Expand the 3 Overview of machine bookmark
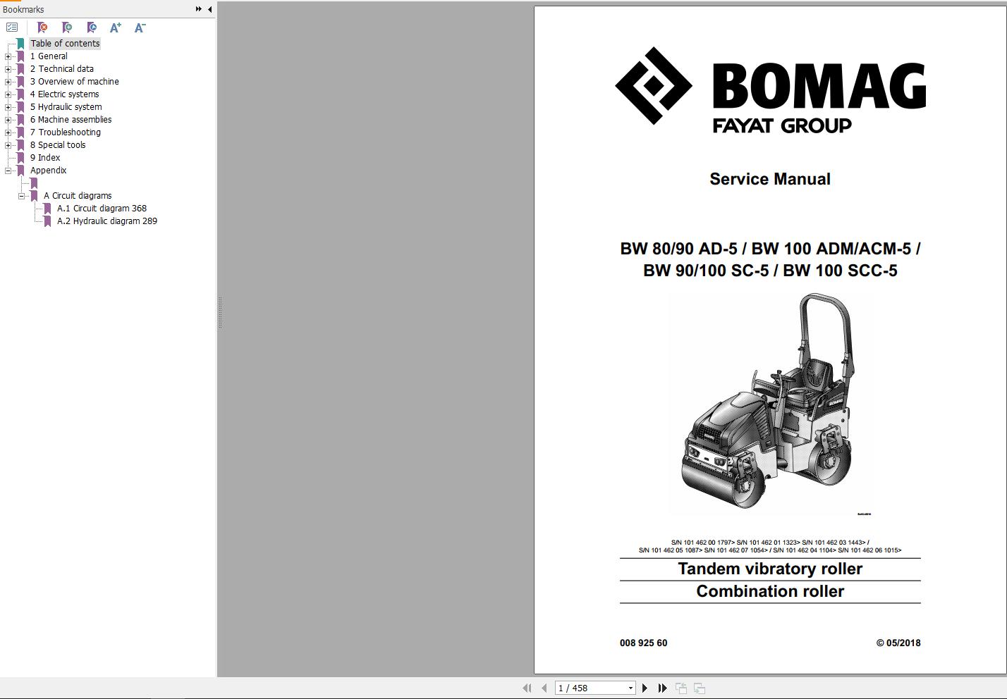The height and width of the screenshot is (699, 1007). 8,82
